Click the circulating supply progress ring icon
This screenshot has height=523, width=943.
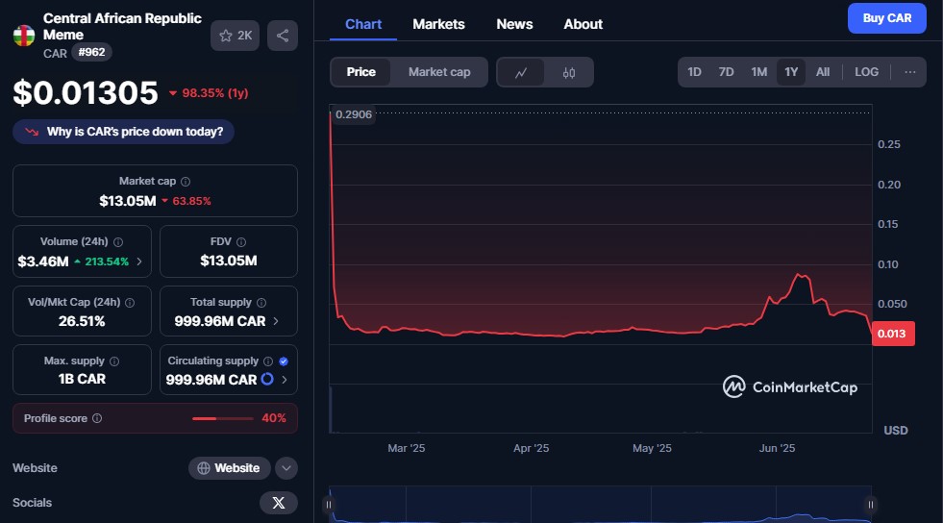point(267,380)
